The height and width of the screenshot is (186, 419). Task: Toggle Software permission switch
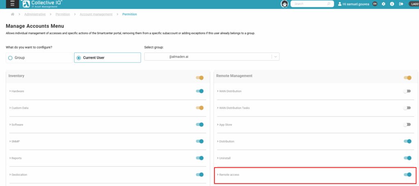click(200, 124)
